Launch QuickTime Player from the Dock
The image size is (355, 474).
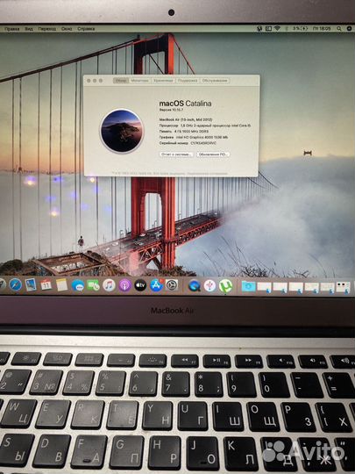[x=194, y=285]
